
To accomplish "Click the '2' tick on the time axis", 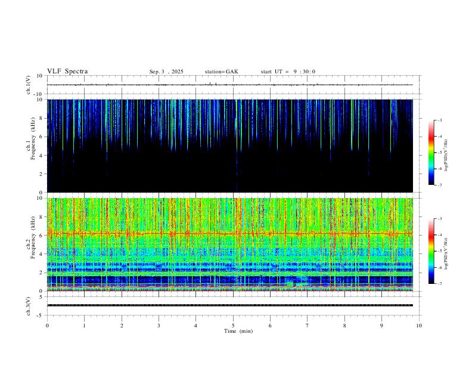I will pyautogui.click(x=122, y=326).
